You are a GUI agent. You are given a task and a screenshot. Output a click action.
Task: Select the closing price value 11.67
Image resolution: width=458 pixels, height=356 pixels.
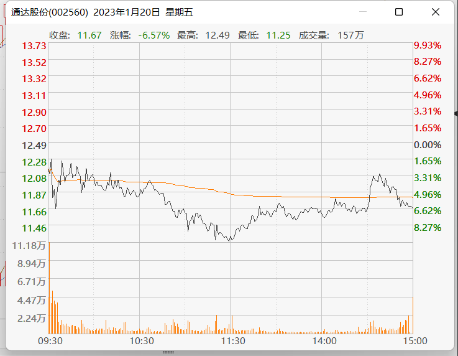(89, 35)
